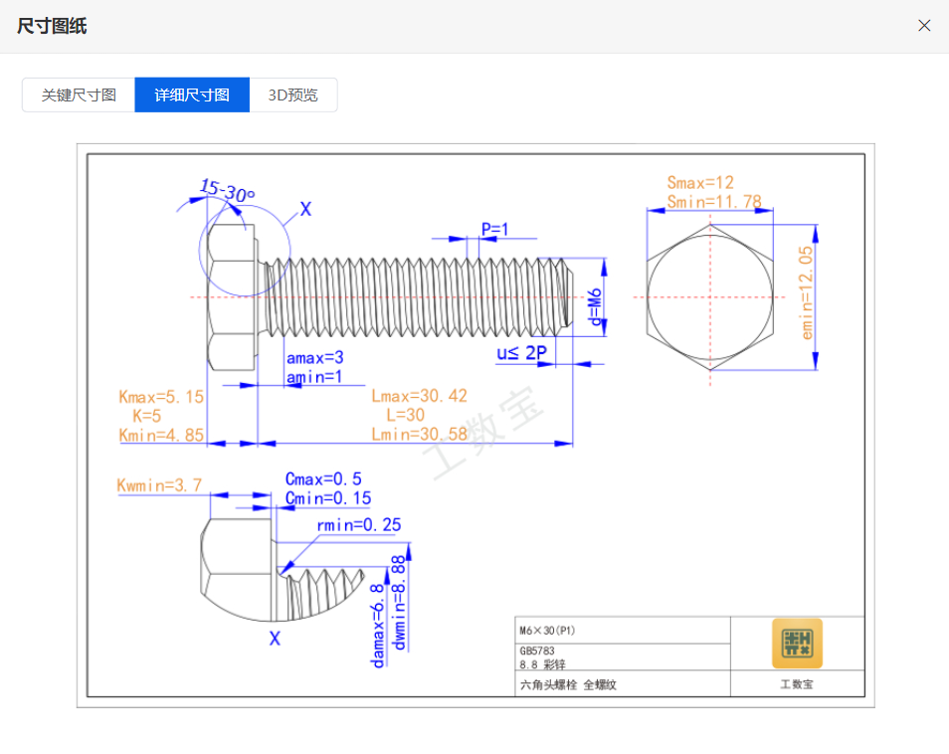Image resolution: width=949 pixels, height=754 pixels.
Task: Click the rmin=0.25 radius annotation
Action: 358,525
